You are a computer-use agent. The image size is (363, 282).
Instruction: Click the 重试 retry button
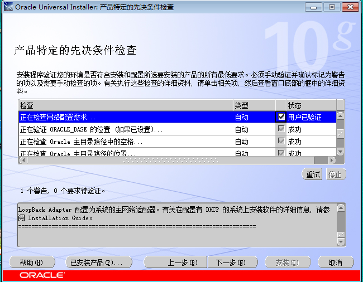tap(312, 174)
